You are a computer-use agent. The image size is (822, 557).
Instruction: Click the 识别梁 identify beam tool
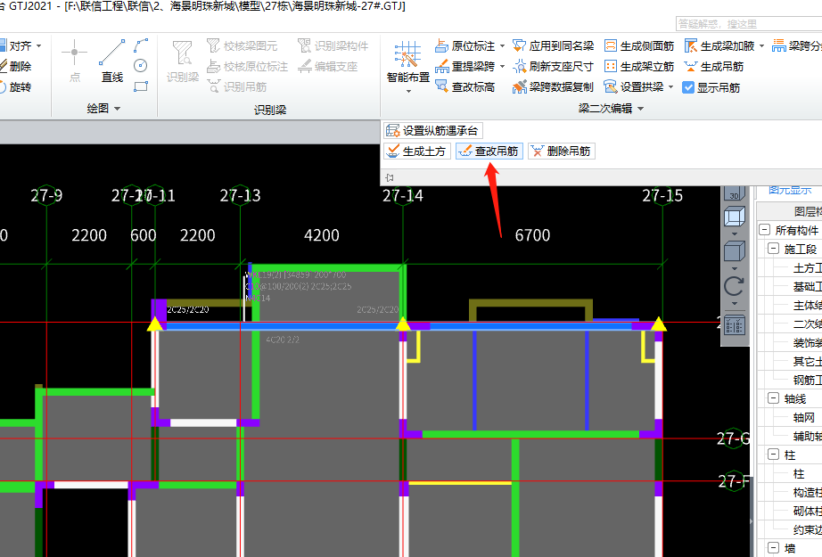[x=183, y=61]
